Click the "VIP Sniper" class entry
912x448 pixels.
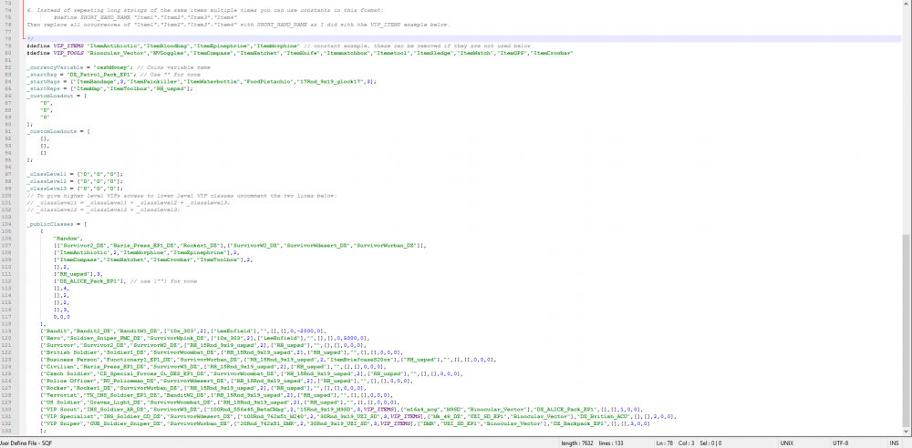pos(57,423)
